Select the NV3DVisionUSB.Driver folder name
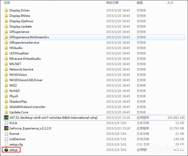Viewport: 188px width, 156px height. [x=26, y=80]
